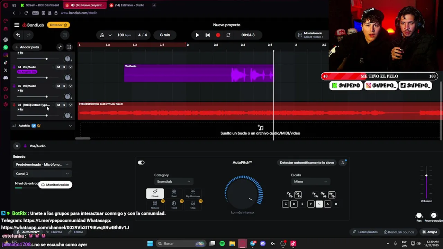
Task: Select the Duet AutoPitch preset
Action: click(174, 193)
